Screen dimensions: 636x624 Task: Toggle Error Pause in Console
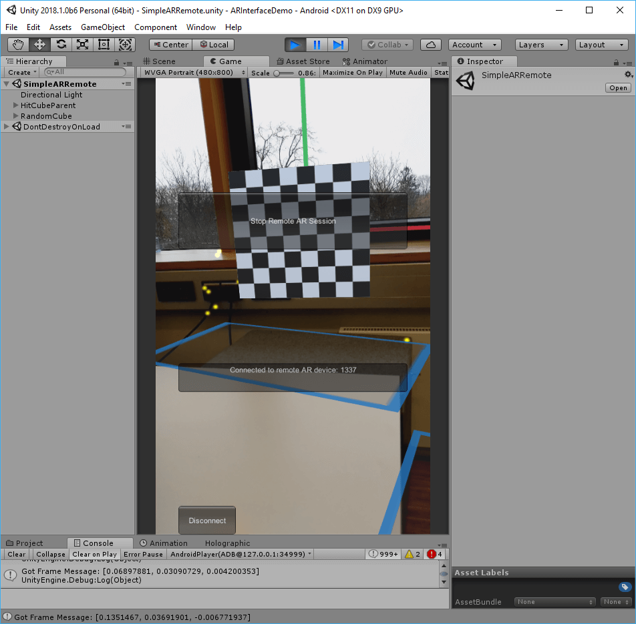click(x=143, y=555)
